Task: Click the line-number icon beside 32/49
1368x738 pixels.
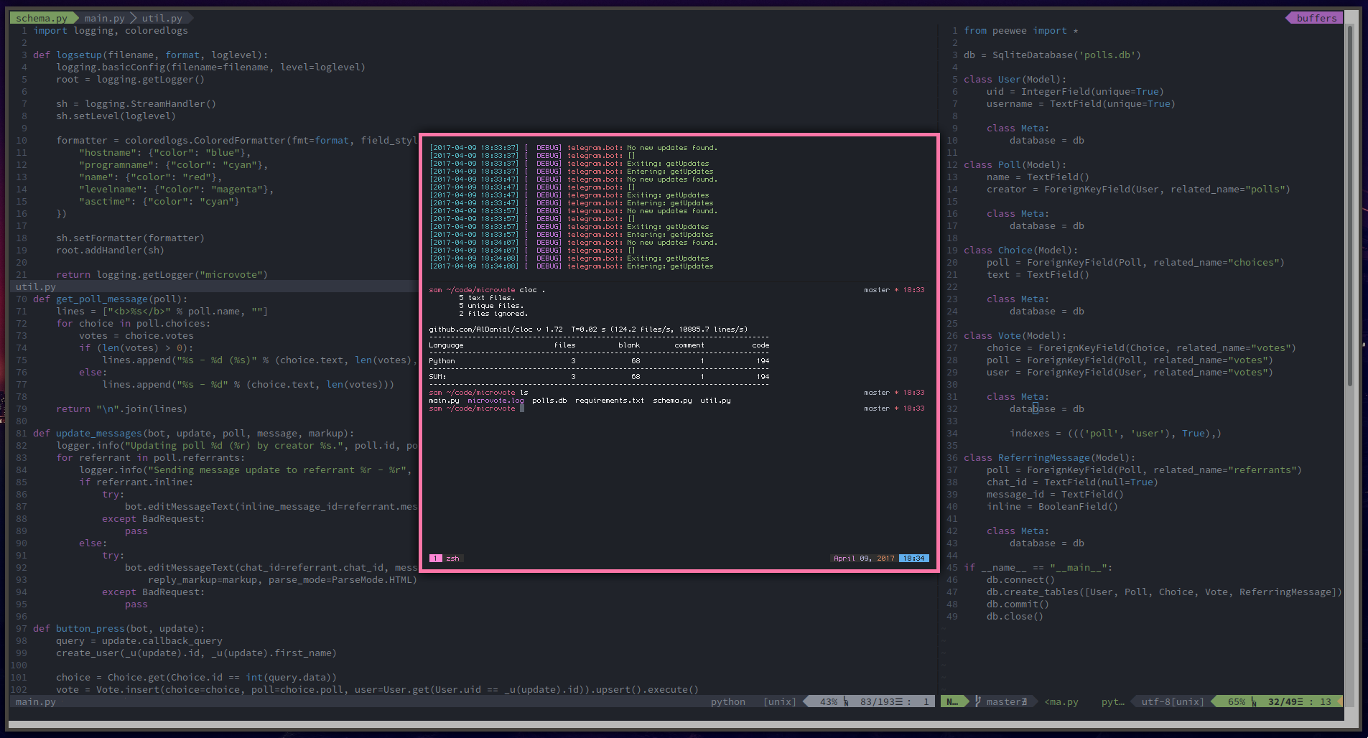Action: click(x=1255, y=702)
